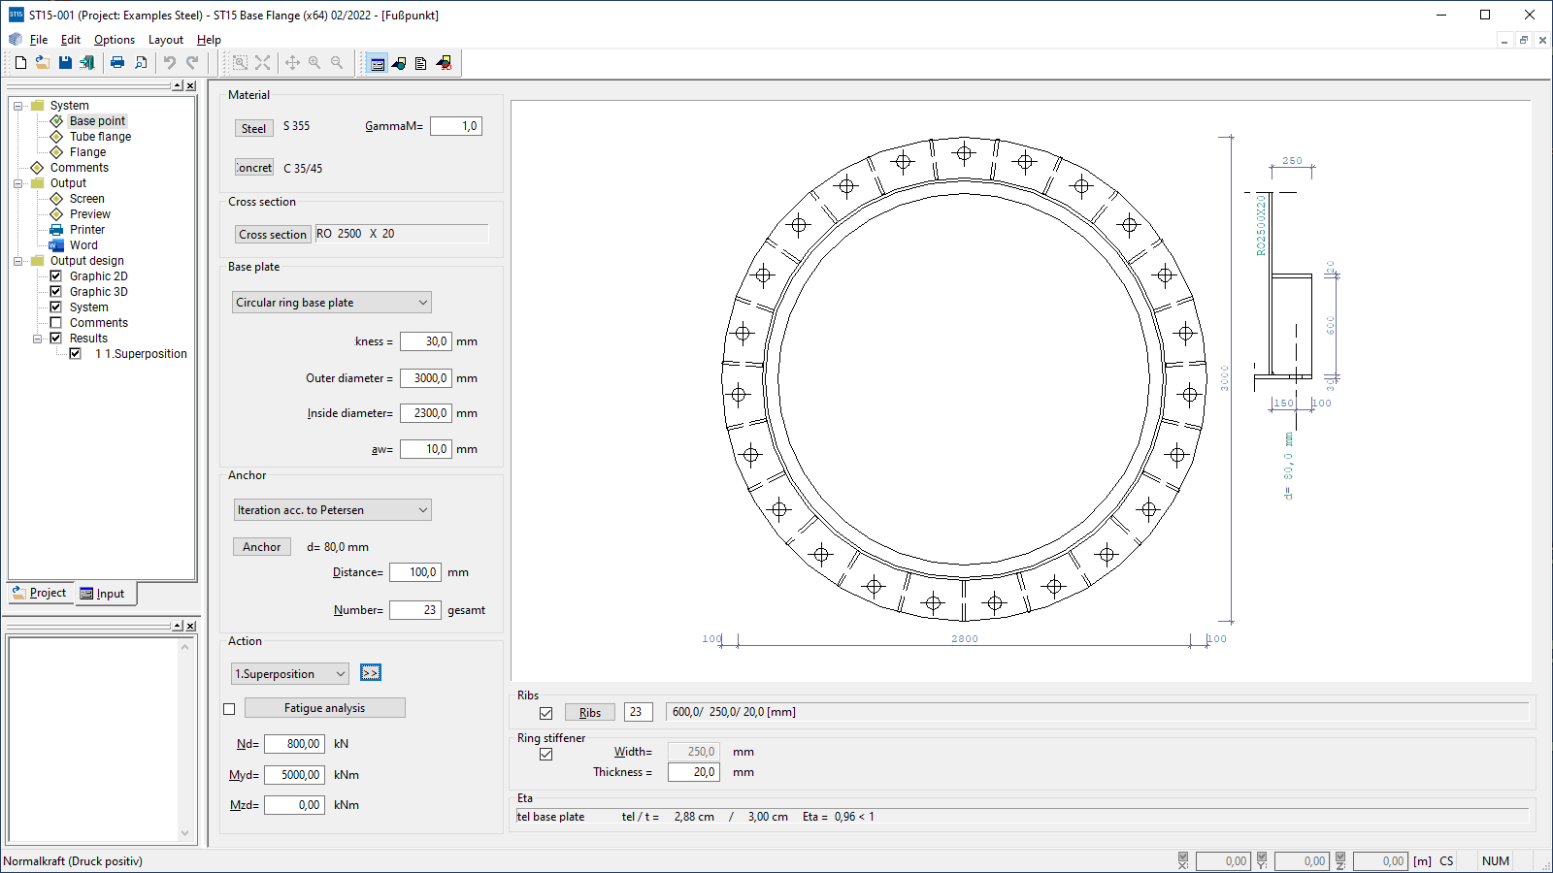1553x873 pixels.
Task: Print using the toolbar printer icon
Action: [117, 63]
